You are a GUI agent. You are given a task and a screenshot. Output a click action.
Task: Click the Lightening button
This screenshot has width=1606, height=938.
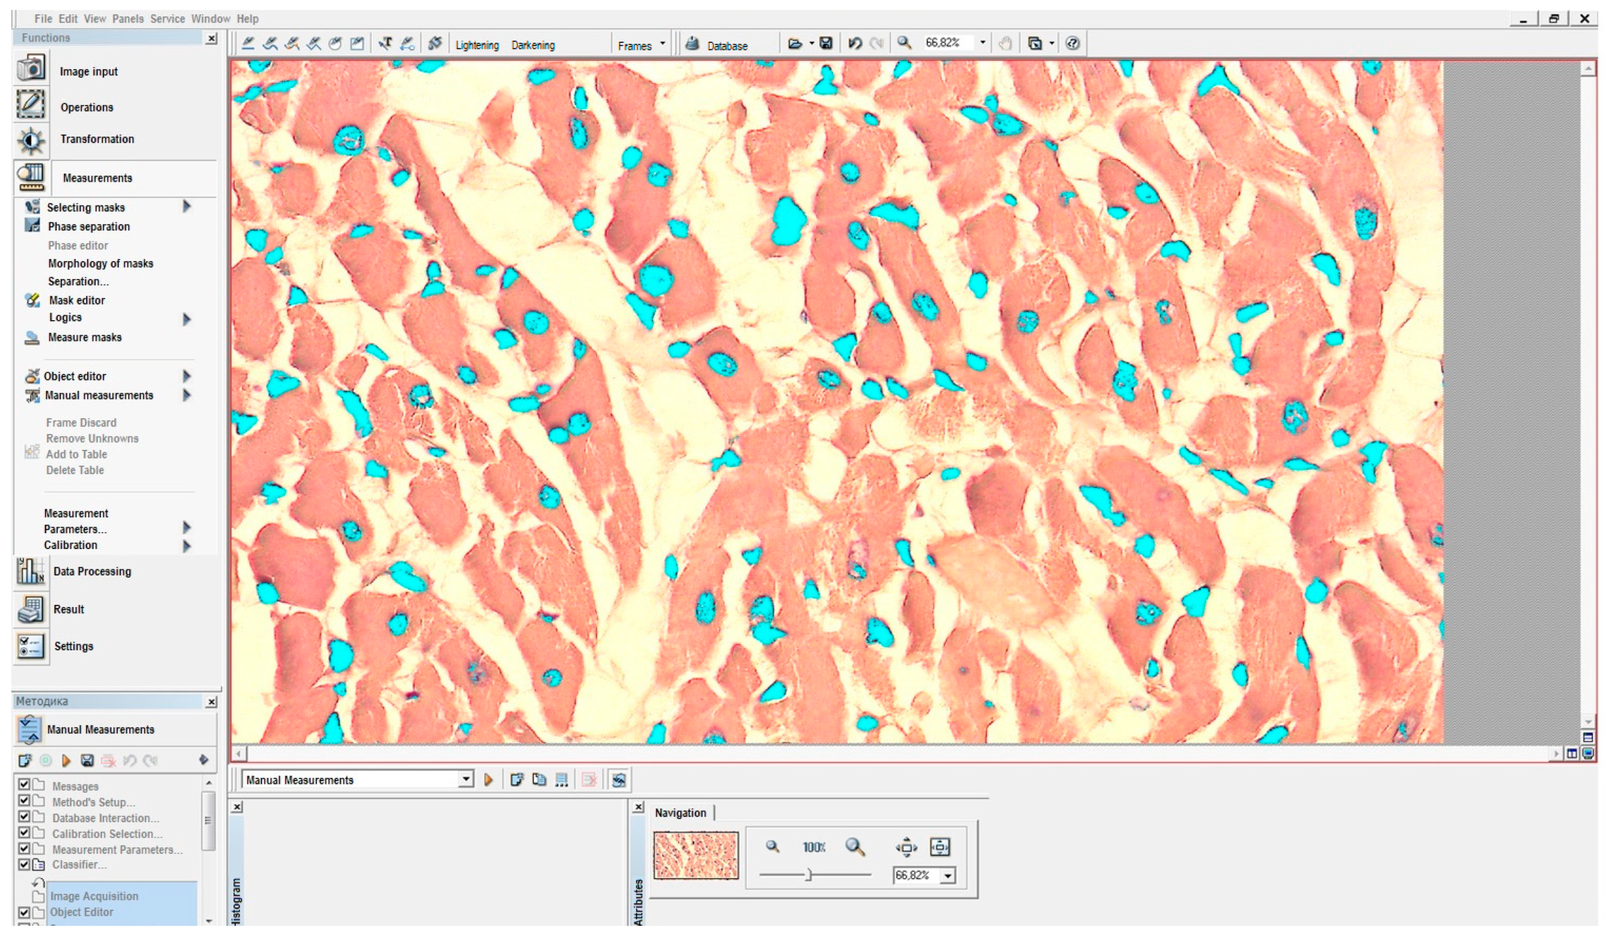(x=477, y=45)
